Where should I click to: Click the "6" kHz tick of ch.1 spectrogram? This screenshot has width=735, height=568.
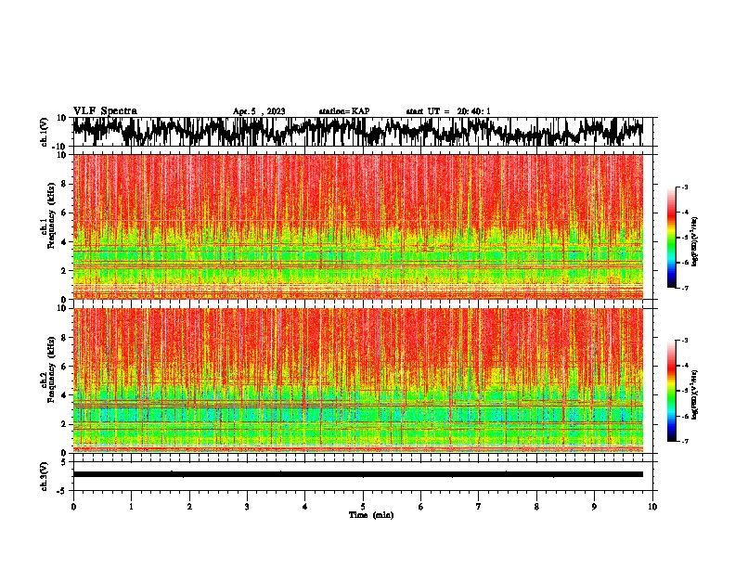pos(64,213)
